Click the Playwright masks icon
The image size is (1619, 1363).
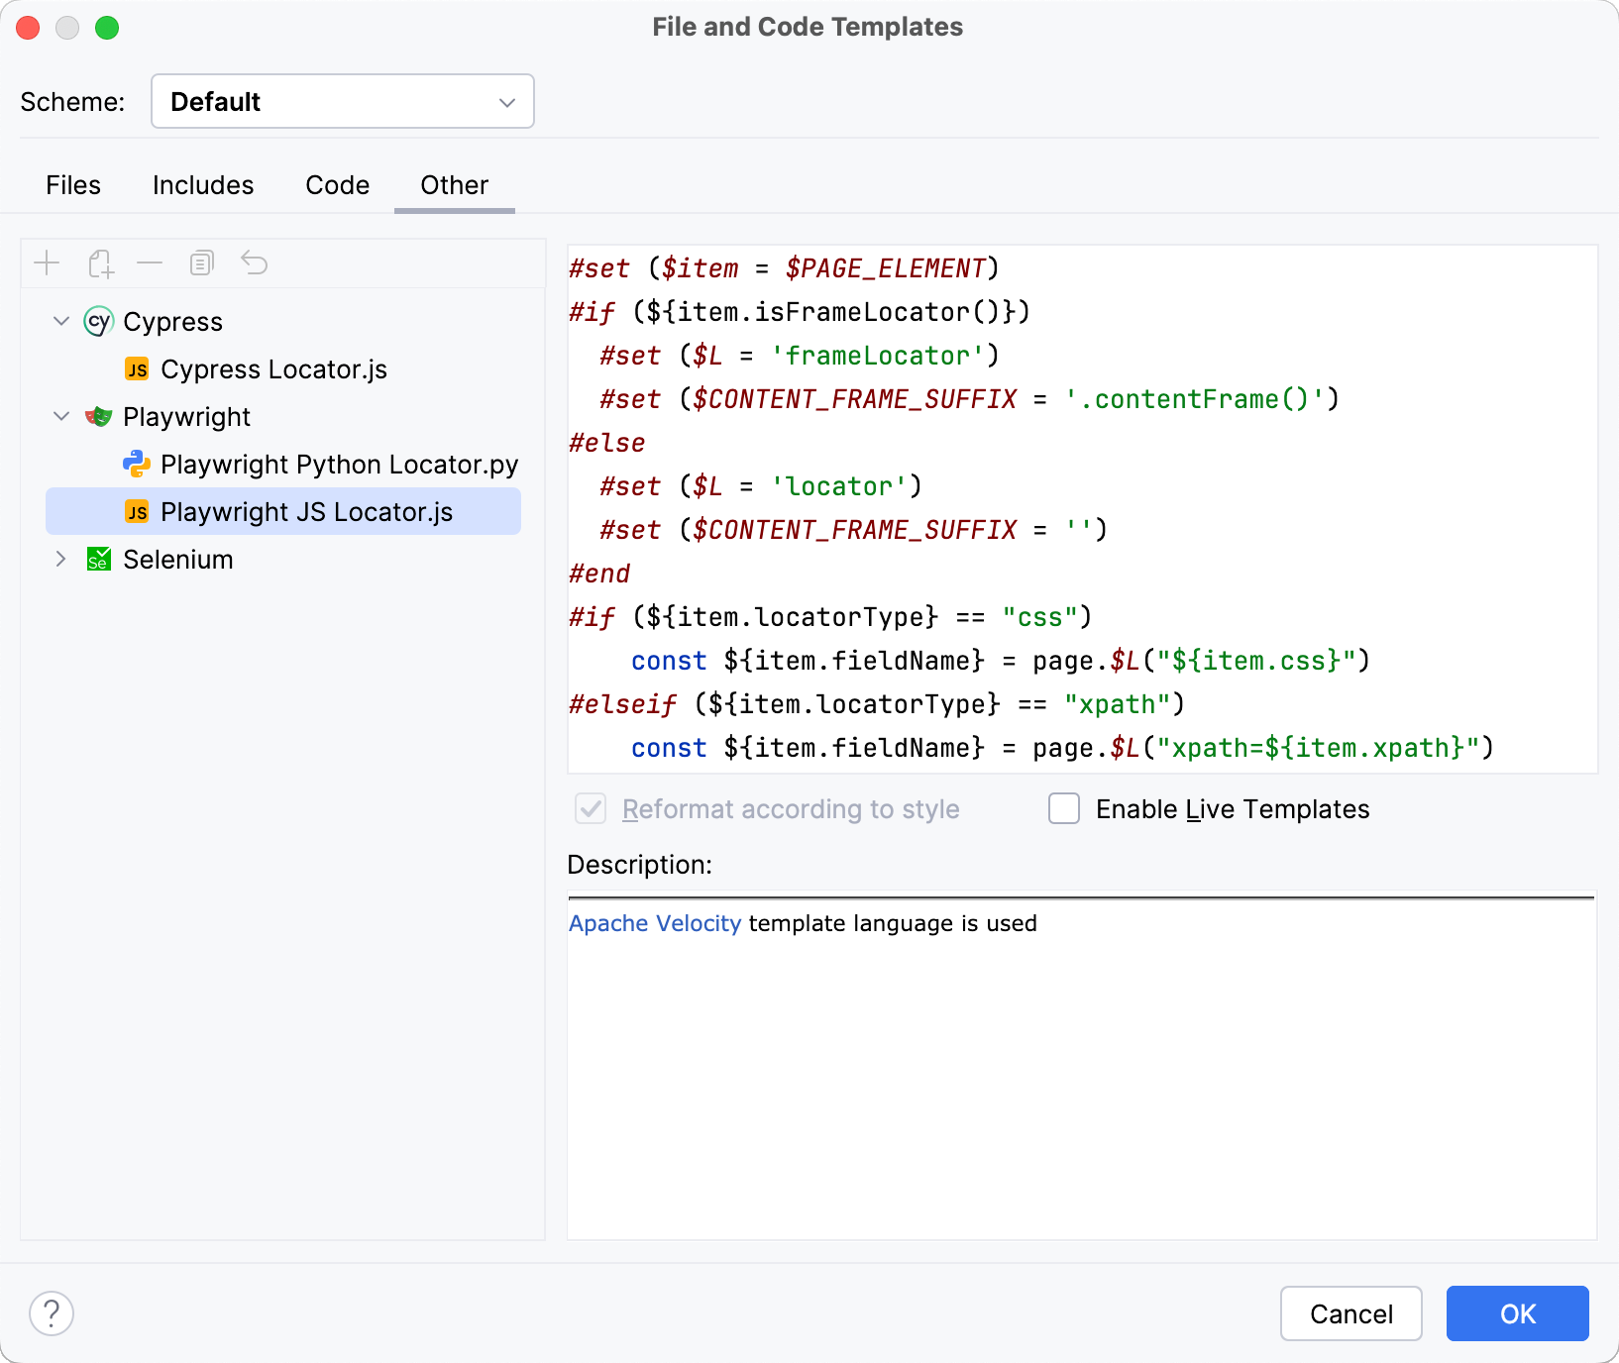98,416
